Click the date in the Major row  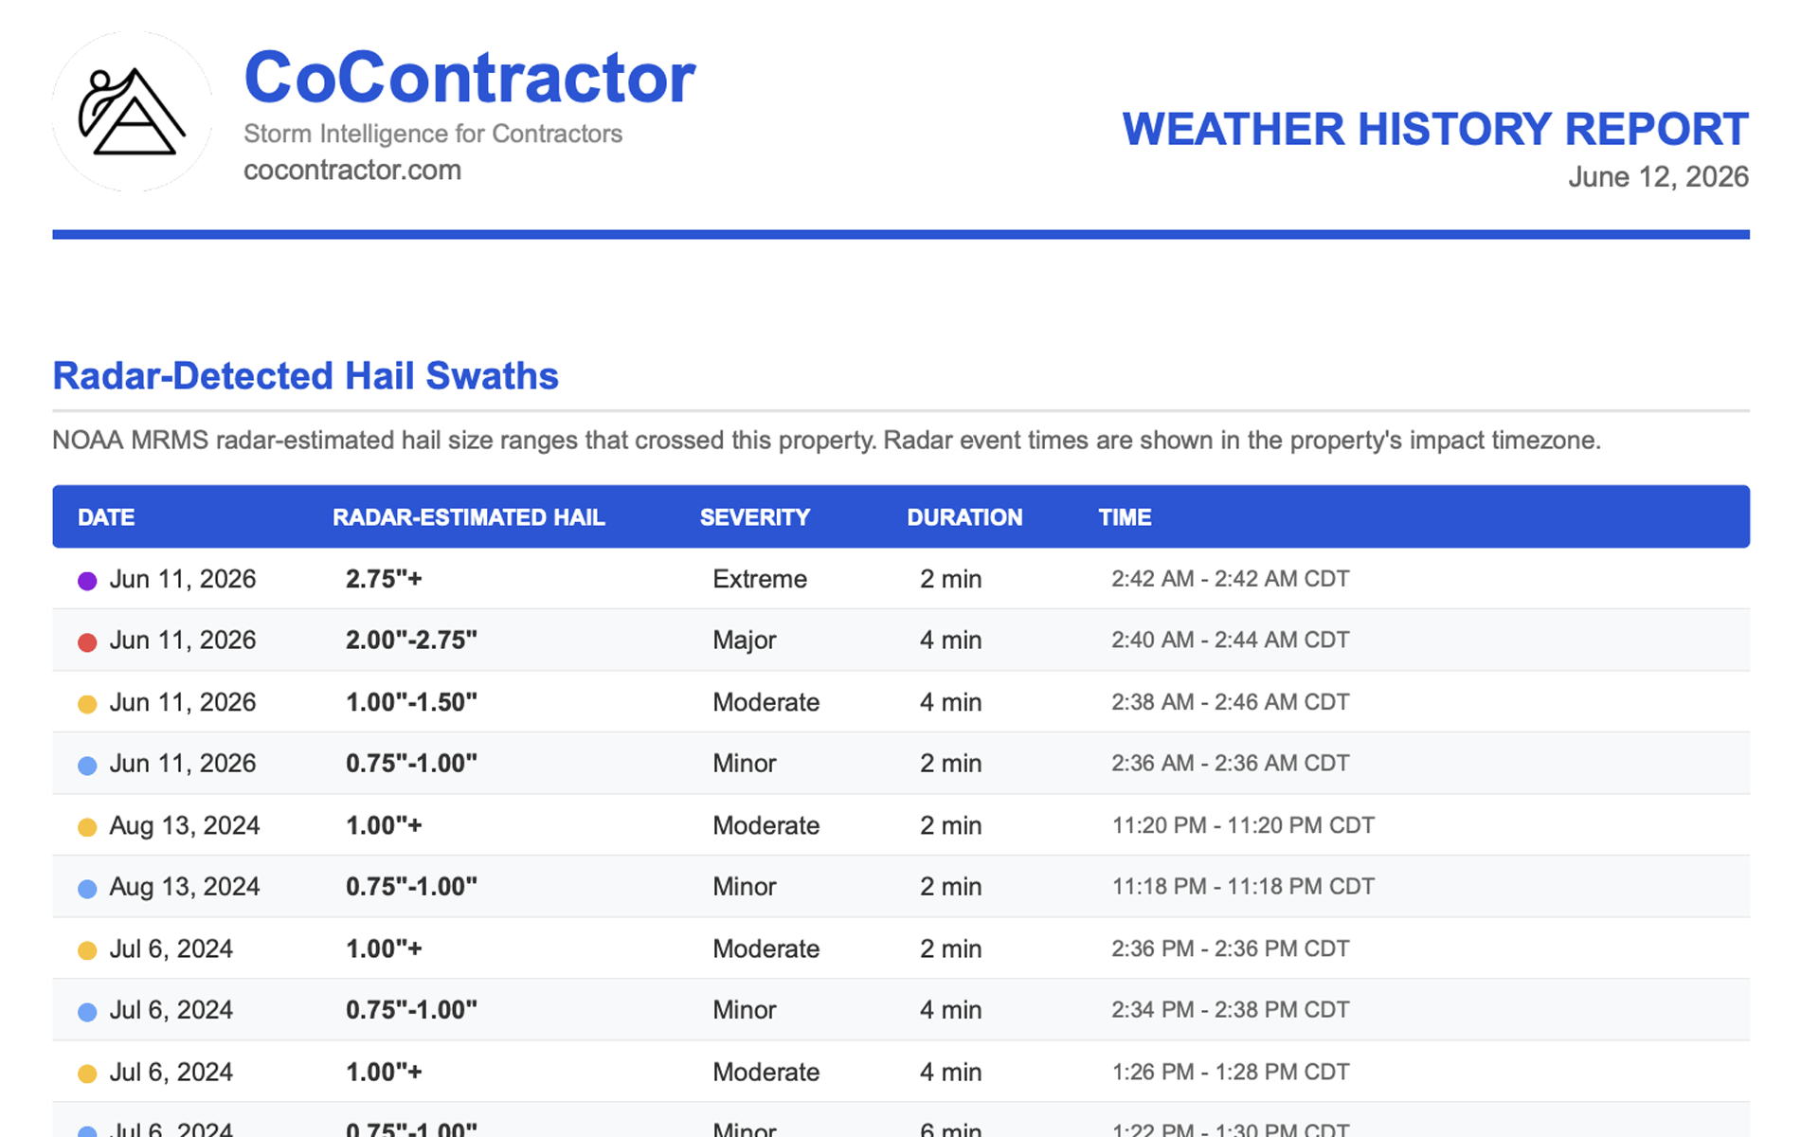(x=183, y=641)
